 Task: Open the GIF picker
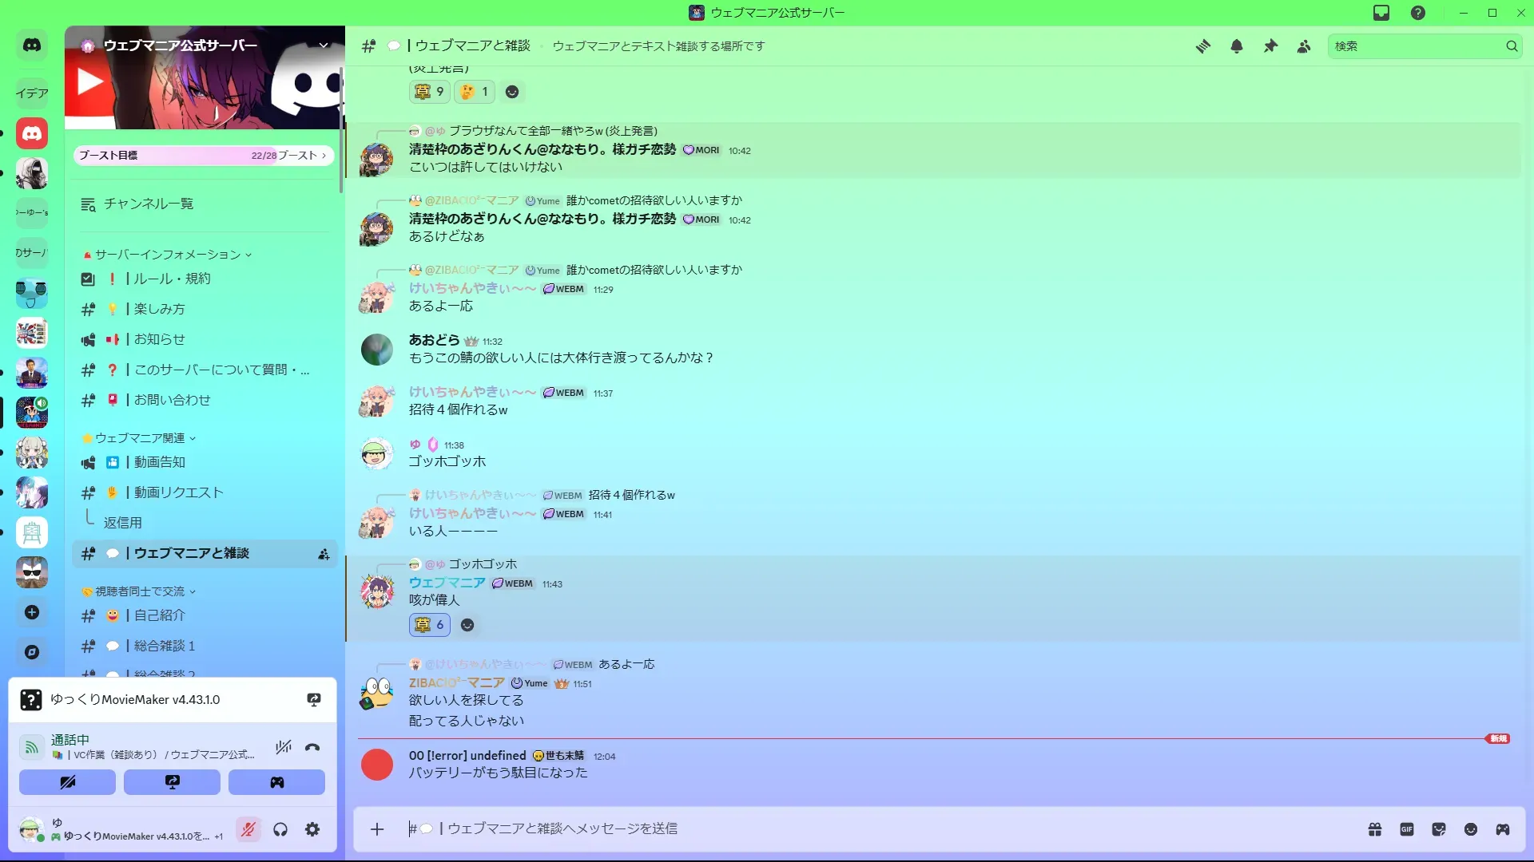[x=1407, y=829]
